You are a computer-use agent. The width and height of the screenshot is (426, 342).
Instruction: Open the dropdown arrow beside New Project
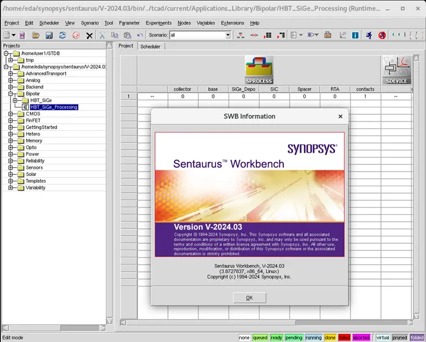click(x=13, y=35)
